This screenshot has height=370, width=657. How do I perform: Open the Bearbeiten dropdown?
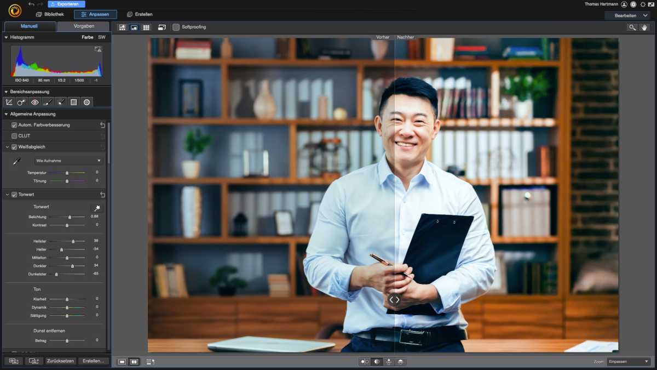[629, 15]
